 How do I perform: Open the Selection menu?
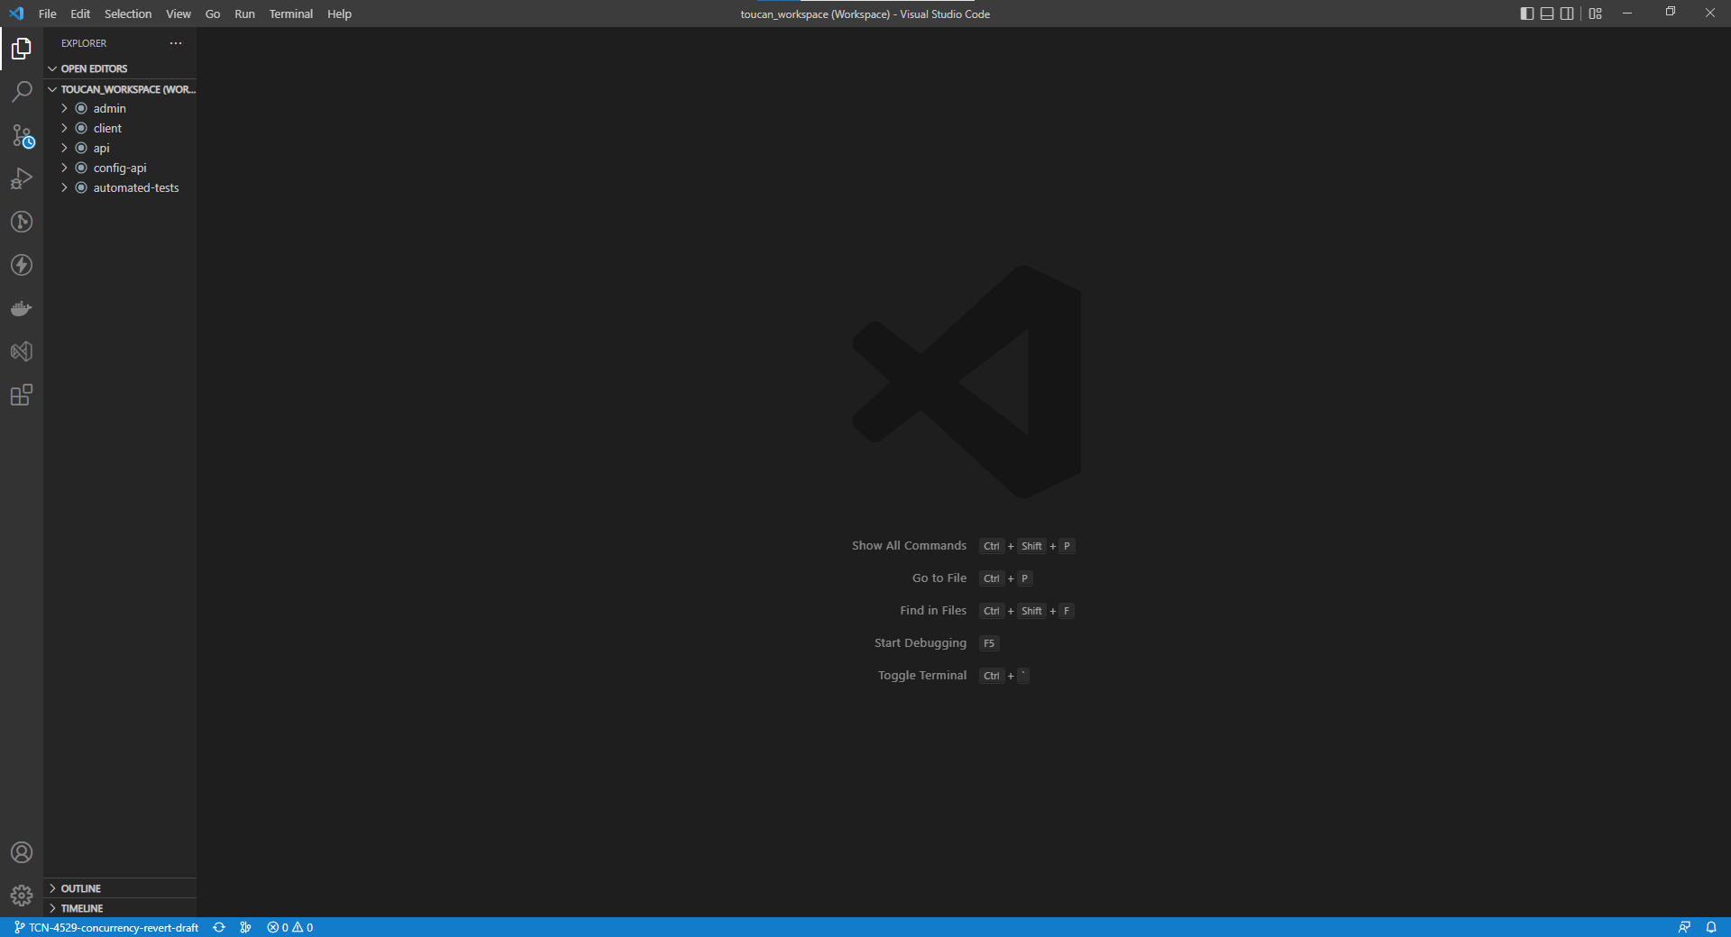click(x=128, y=14)
